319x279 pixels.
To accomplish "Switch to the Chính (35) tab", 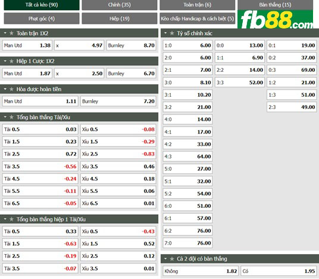I will click(x=120, y=5).
